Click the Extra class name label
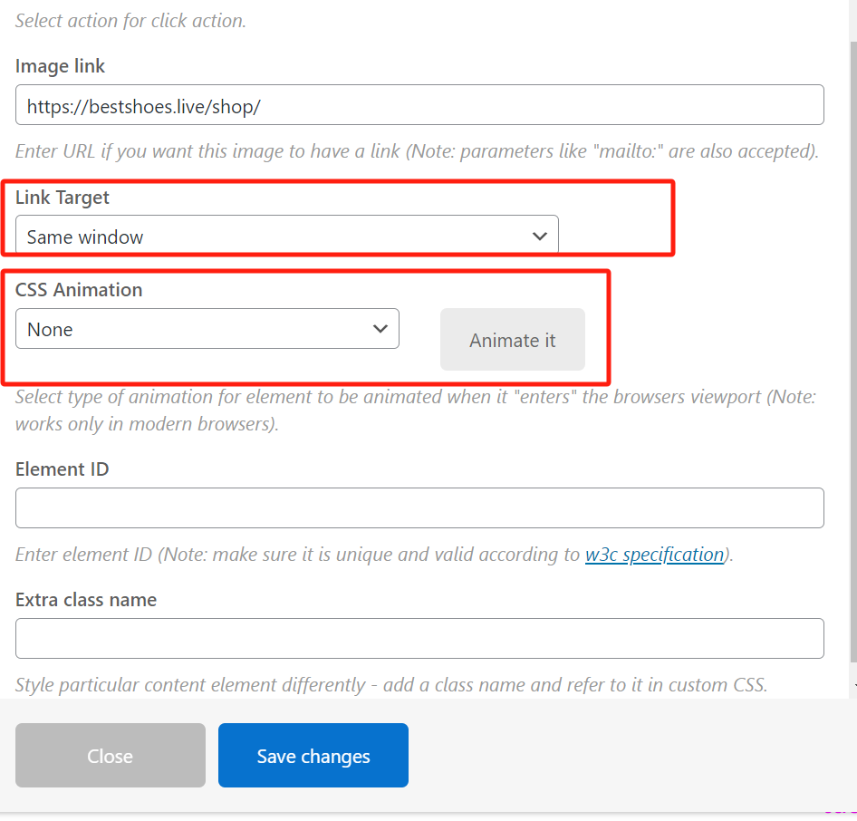 coord(86,600)
